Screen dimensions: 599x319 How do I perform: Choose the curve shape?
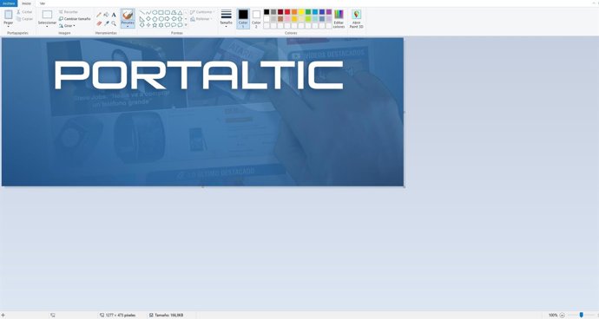click(148, 12)
